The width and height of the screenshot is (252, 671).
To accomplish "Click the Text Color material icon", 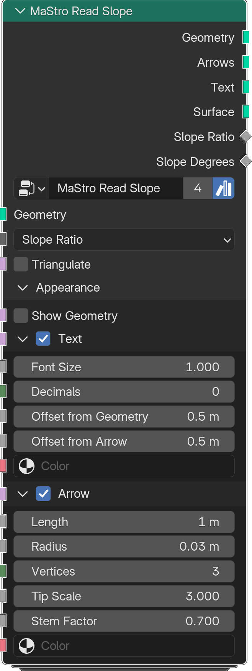I will (x=27, y=466).
